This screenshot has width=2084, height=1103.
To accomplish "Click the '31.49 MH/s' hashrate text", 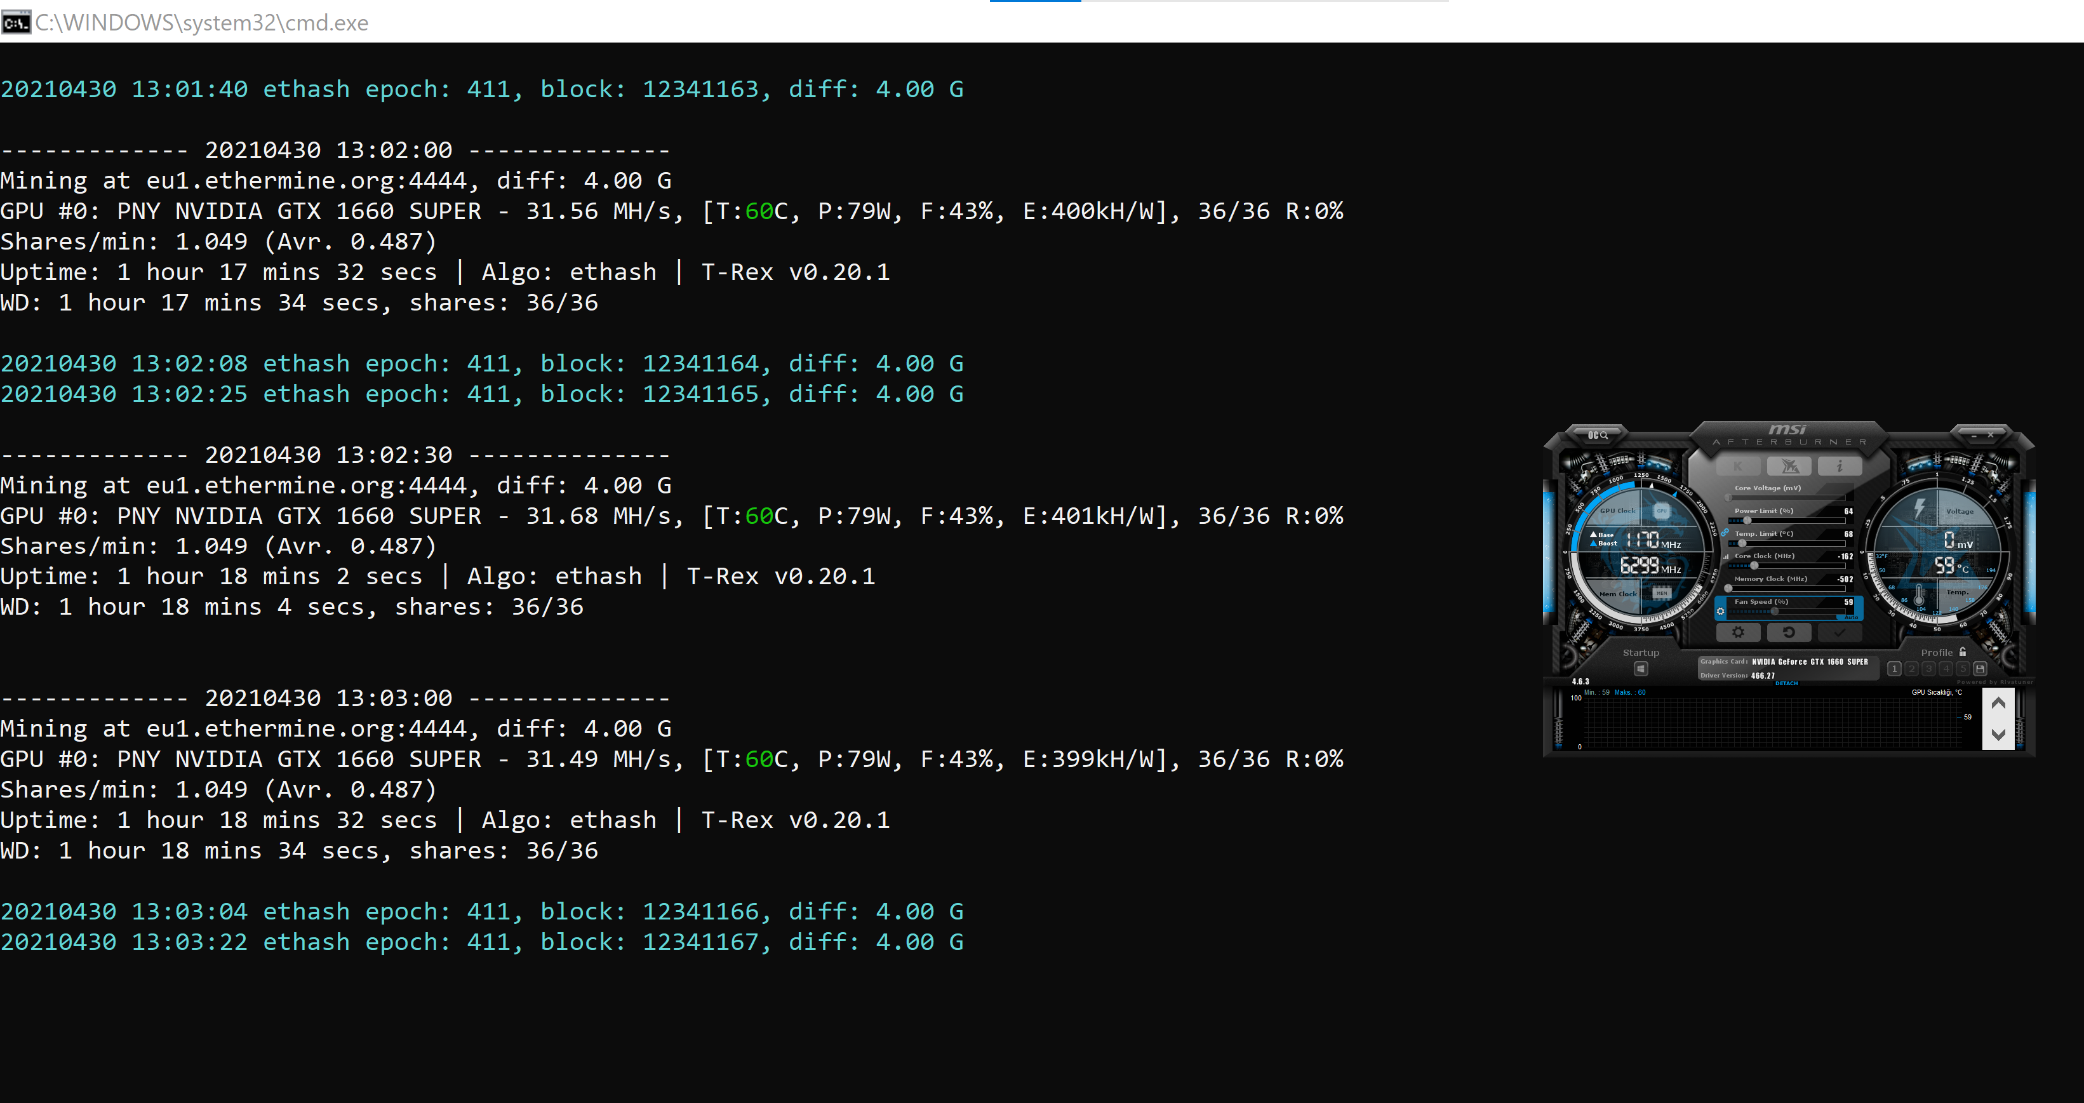I will click(x=599, y=759).
